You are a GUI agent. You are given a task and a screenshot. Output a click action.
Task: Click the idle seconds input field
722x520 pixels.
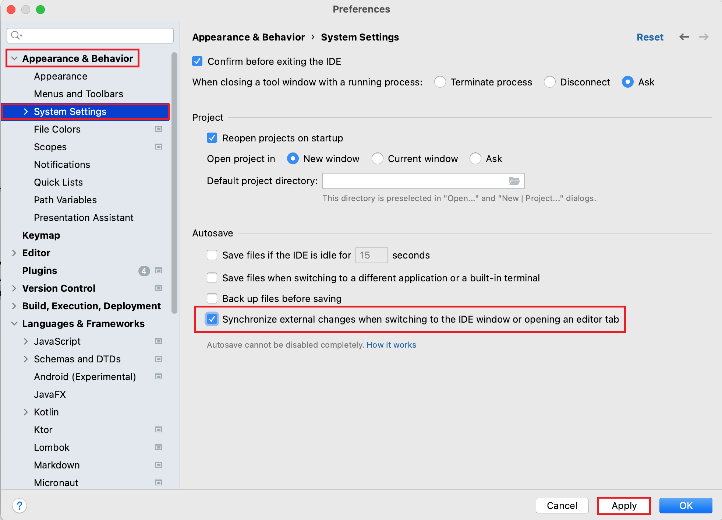pyautogui.click(x=371, y=255)
